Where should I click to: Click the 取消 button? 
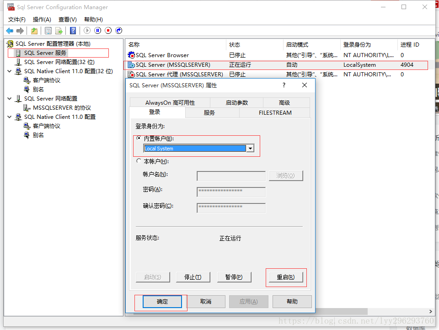point(206,302)
